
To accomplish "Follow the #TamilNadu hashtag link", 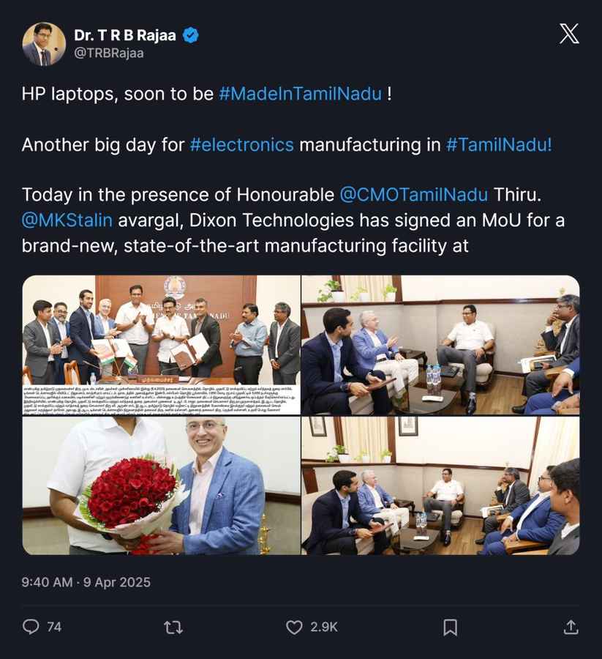I will [x=499, y=144].
